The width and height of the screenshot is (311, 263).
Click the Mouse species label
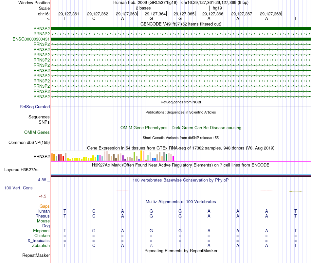point(44,221)
